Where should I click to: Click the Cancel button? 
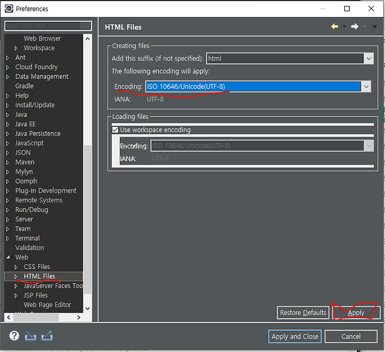click(x=351, y=337)
